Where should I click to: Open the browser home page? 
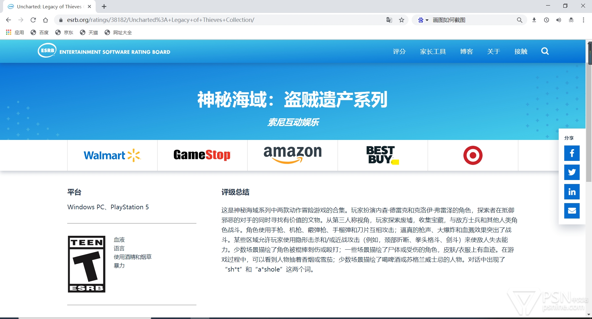tap(45, 20)
